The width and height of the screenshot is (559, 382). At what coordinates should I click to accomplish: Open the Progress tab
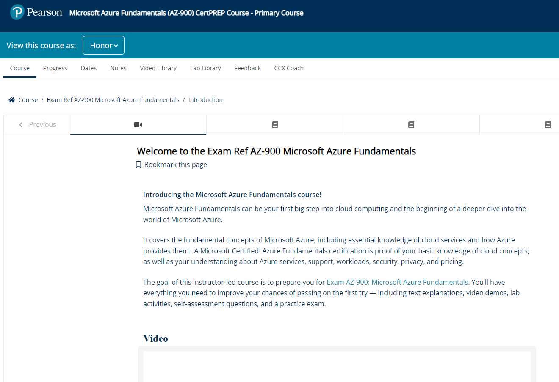click(55, 68)
